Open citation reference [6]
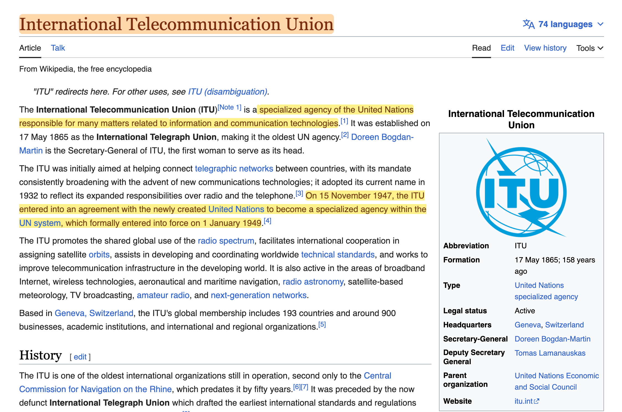Image resolution: width=622 pixels, height=412 pixels. (297, 387)
